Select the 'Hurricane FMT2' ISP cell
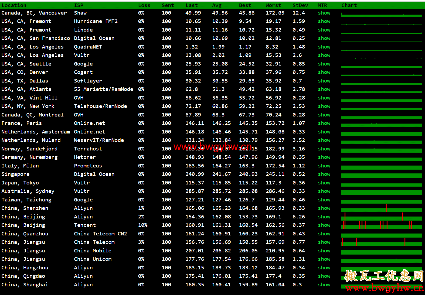The height and width of the screenshot is (295, 425). (96, 21)
